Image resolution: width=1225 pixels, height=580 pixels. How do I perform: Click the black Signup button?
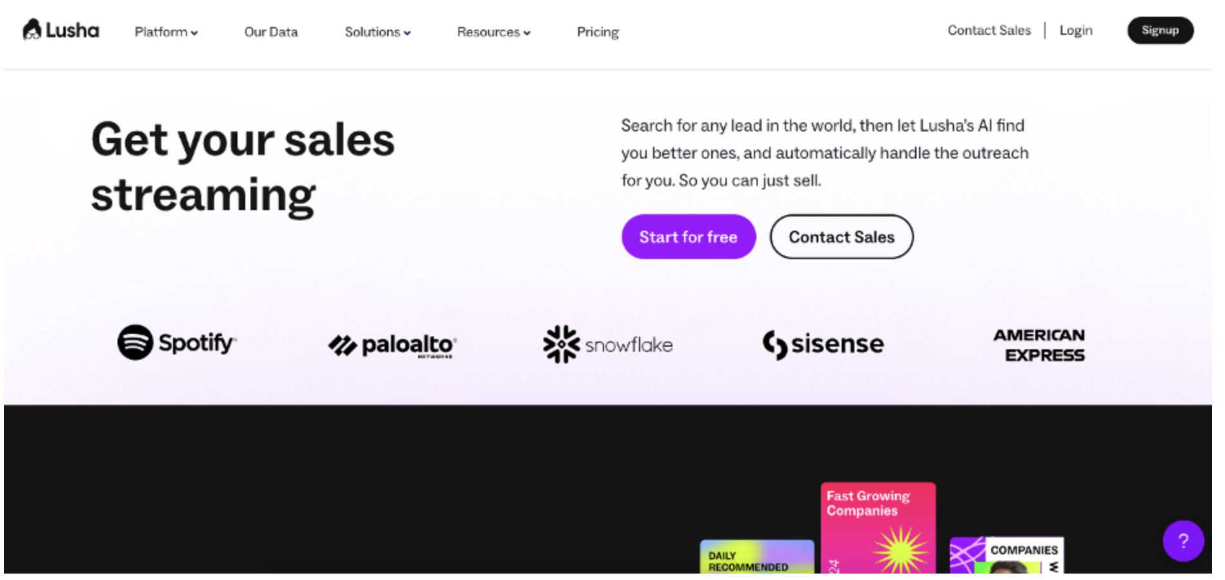pyautogui.click(x=1160, y=30)
